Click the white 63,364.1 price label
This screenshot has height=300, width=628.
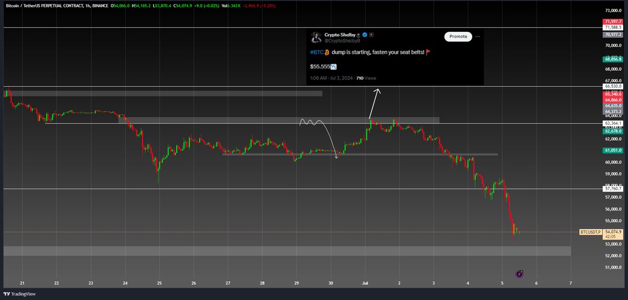tap(613, 124)
